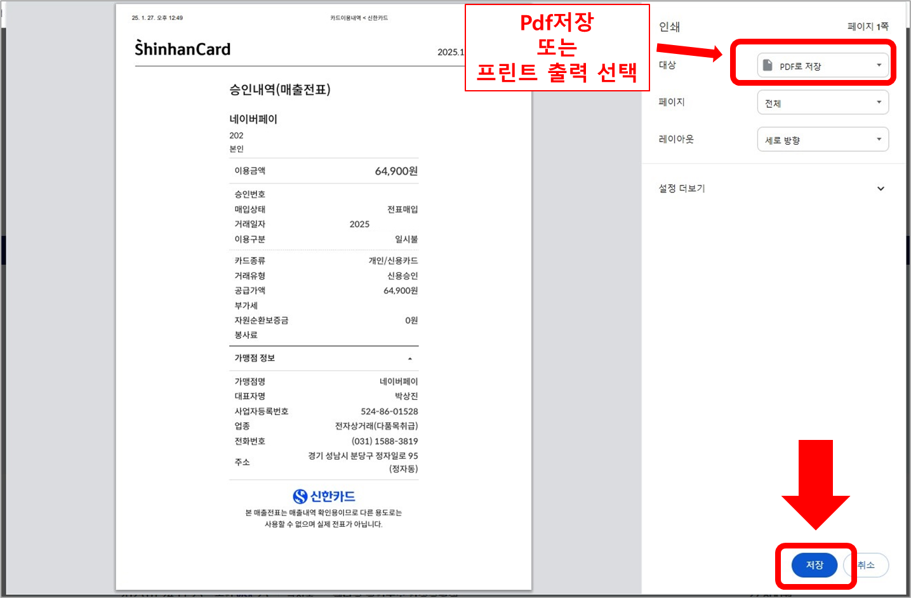The height and width of the screenshot is (598, 911).
Task: Click the print timestamp 25. 1. 27. 오후 12:49
Action: (x=157, y=18)
